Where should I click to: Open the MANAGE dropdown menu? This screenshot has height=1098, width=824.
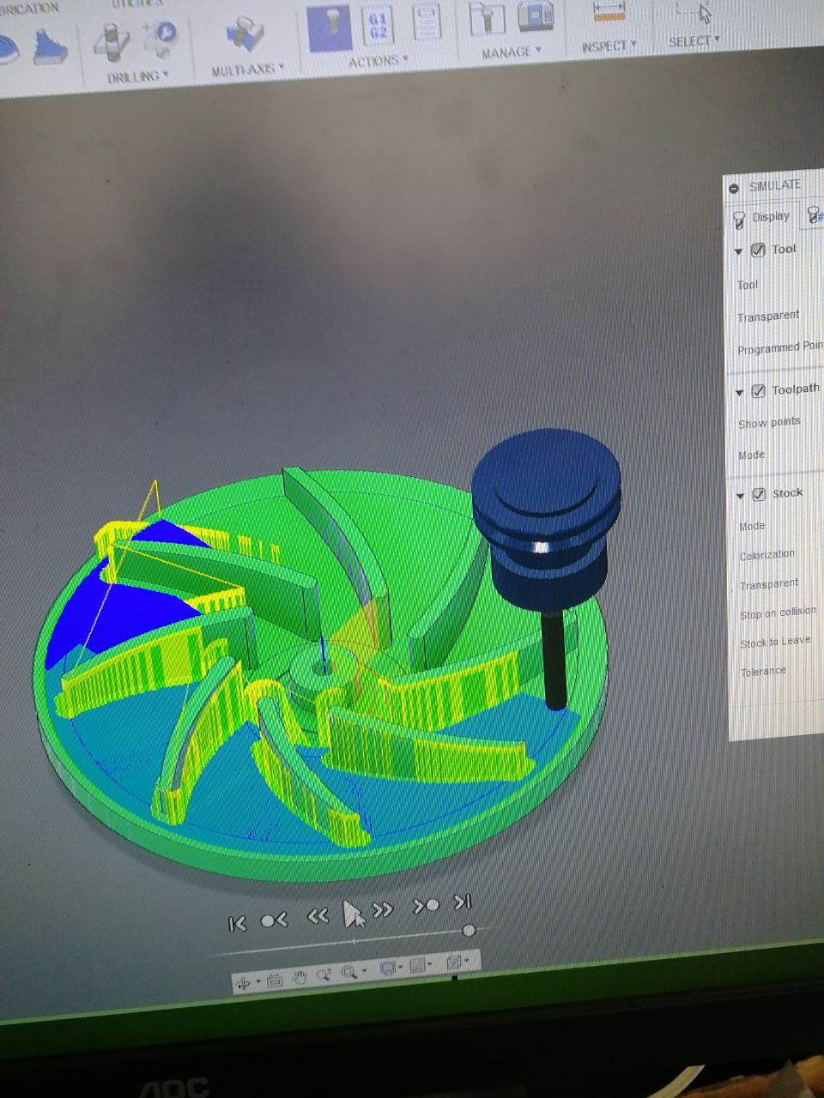click(x=512, y=52)
